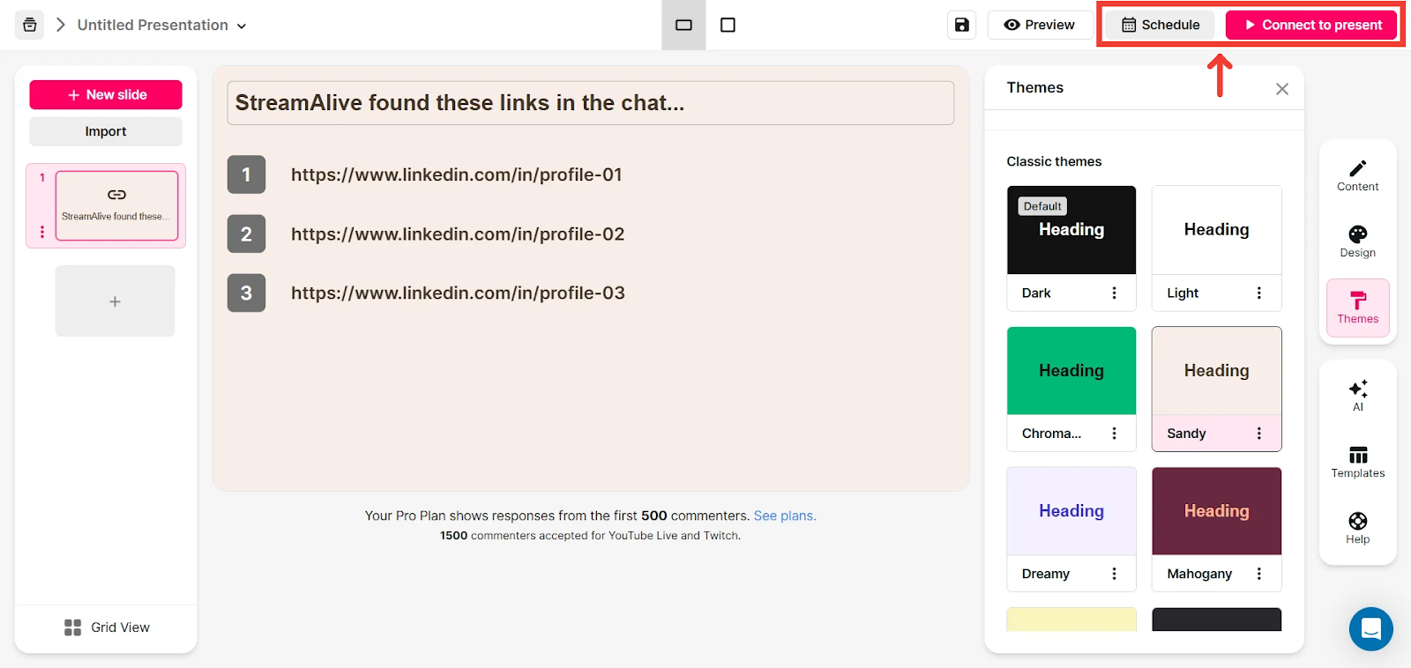Click the link icon in slide 1 thumbnail

click(x=116, y=195)
